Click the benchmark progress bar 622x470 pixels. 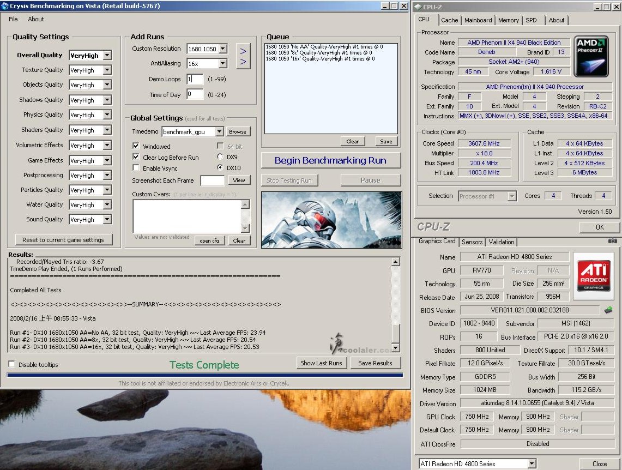pyautogui.click(x=204, y=375)
